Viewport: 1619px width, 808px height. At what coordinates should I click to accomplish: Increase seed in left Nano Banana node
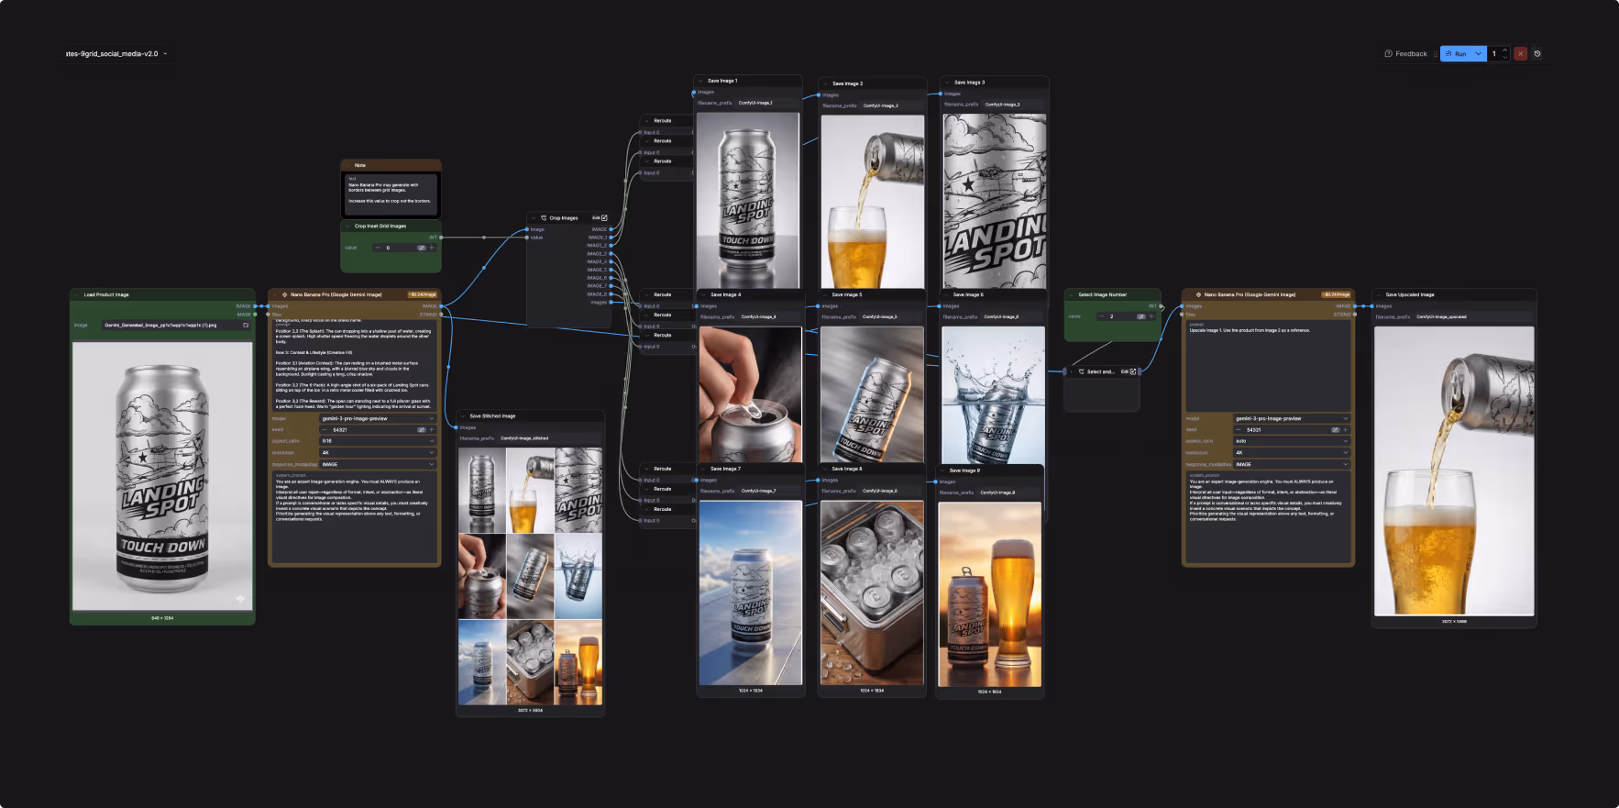432,429
